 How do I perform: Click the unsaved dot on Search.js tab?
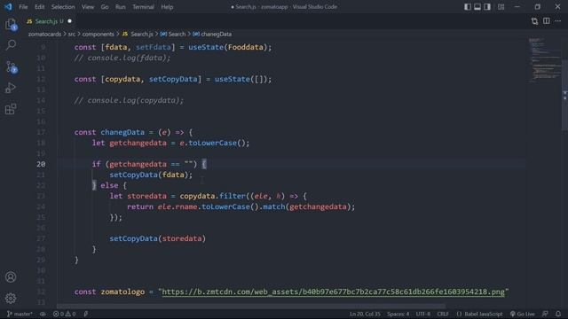pyautogui.click(x=69, y=21)
